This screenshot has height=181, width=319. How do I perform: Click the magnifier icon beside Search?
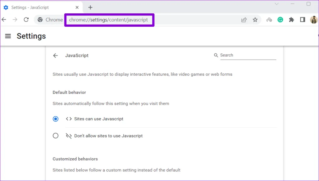tap(216, 55)
